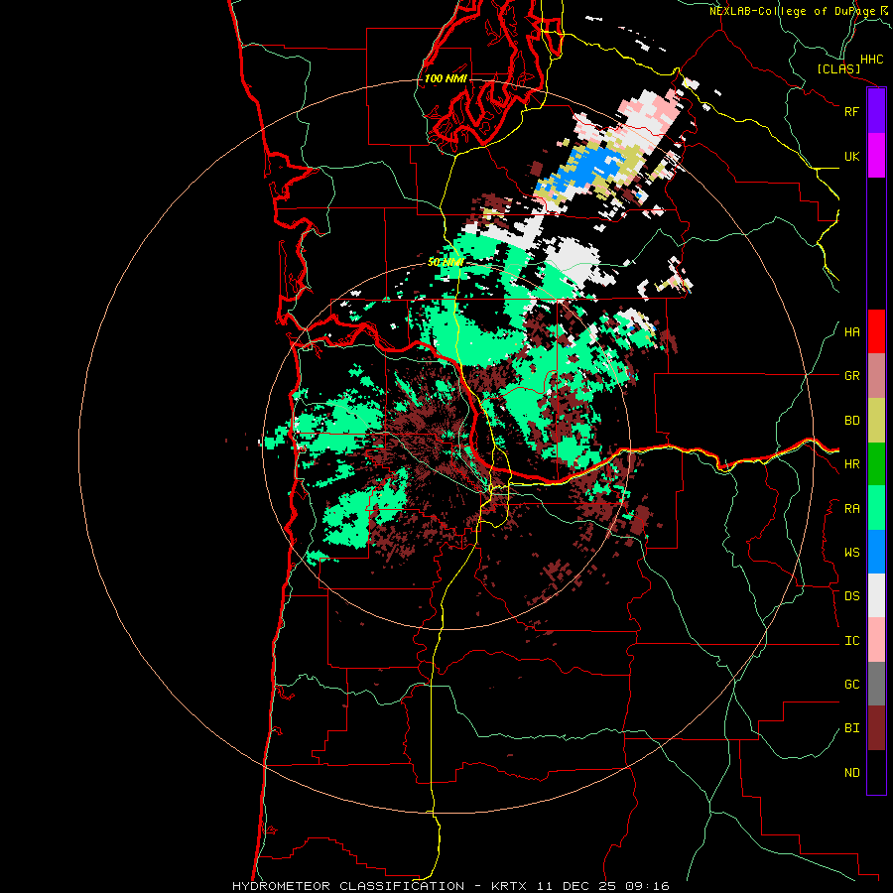Click the DS legend label
The width and height of the screenshot is (893, 893).
coord(851,596)
